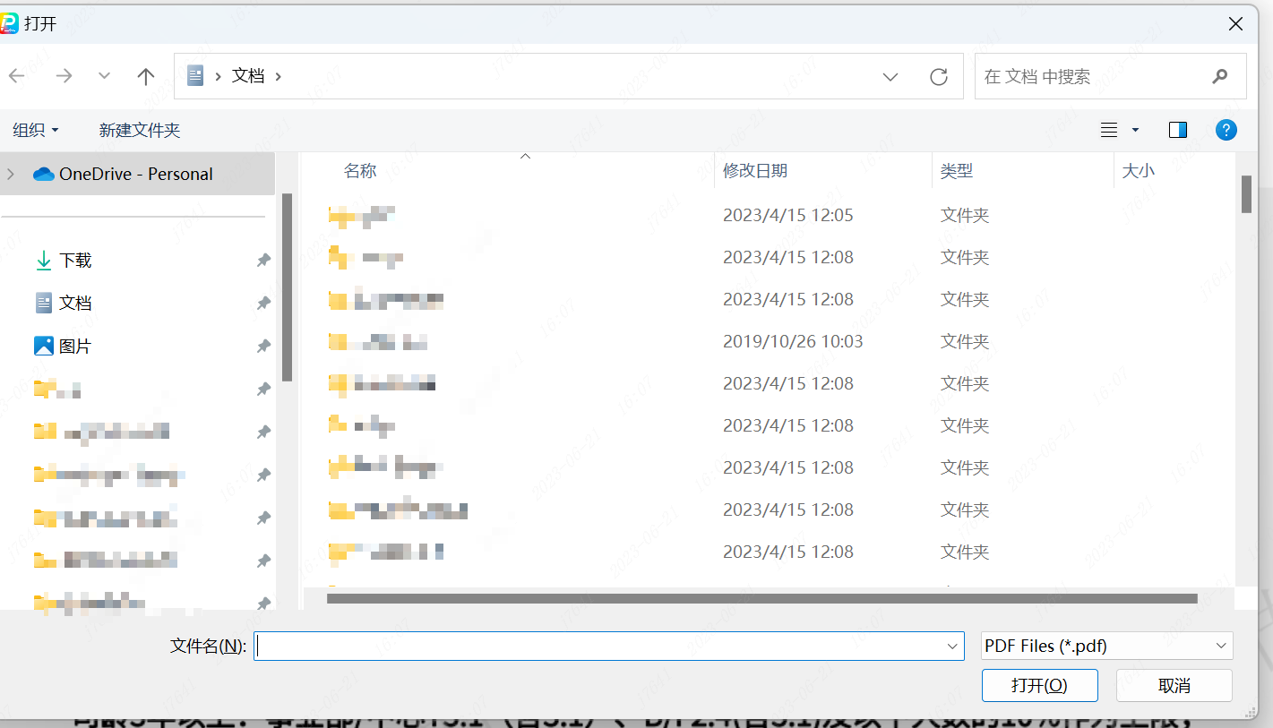The width and height of the screenshot is (1273, 728).
Task: Open the breadcrumb path dropdown chevron
Action: point(890,76)
